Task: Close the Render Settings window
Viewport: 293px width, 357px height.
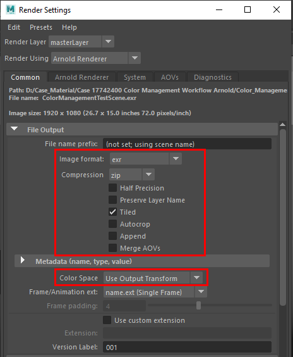Action: 277,9
